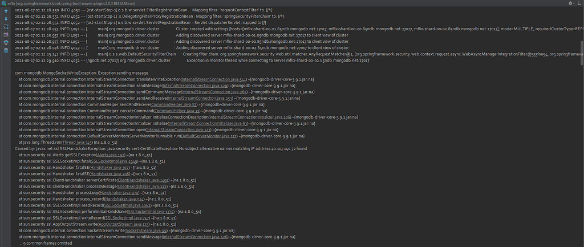Open the gear settings dropdown at top right

(570, 3)
